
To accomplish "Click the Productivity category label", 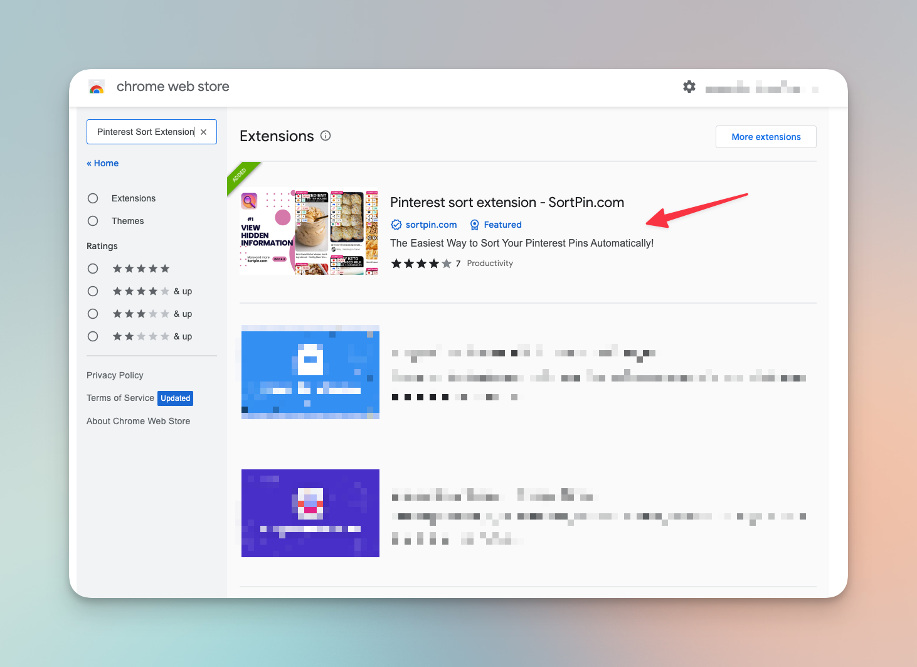I will [490, 264].
